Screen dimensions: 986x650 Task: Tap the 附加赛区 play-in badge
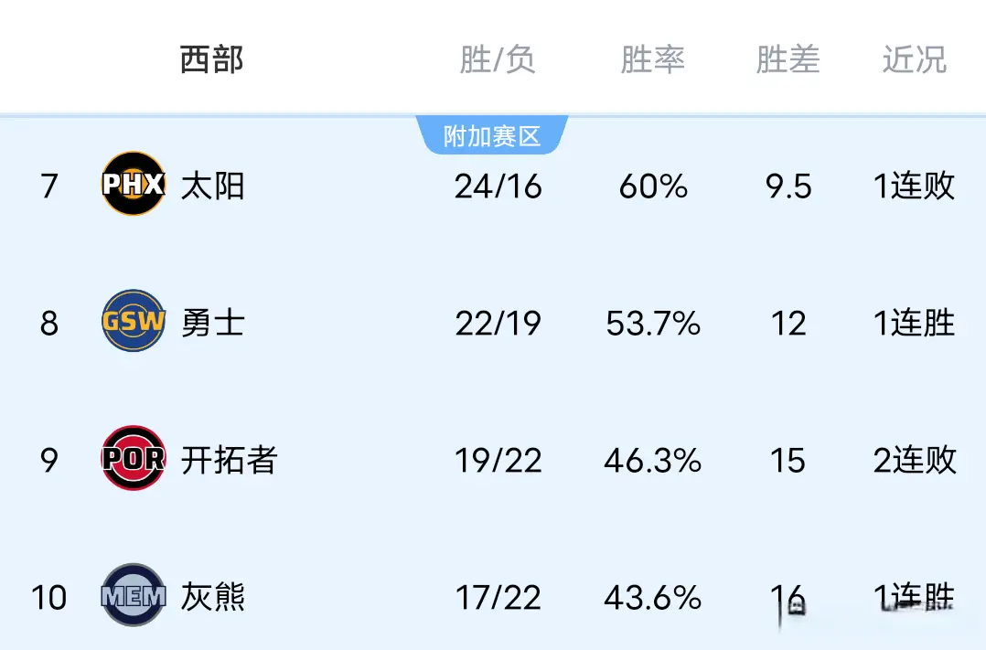[492, 136]
